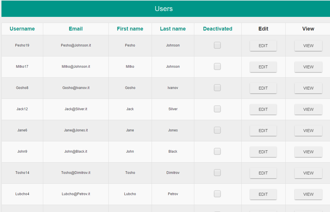Click the First name column header
330x212 pixels.
point(130,29)
